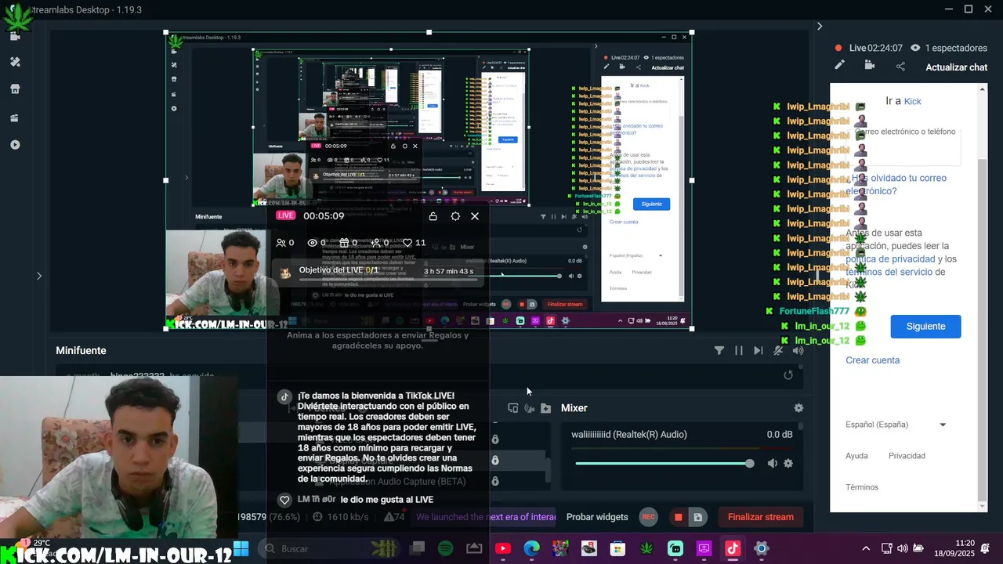Click the play circle icon in left sidebar
Viewport: 1003px width, 564px height.
15,145
